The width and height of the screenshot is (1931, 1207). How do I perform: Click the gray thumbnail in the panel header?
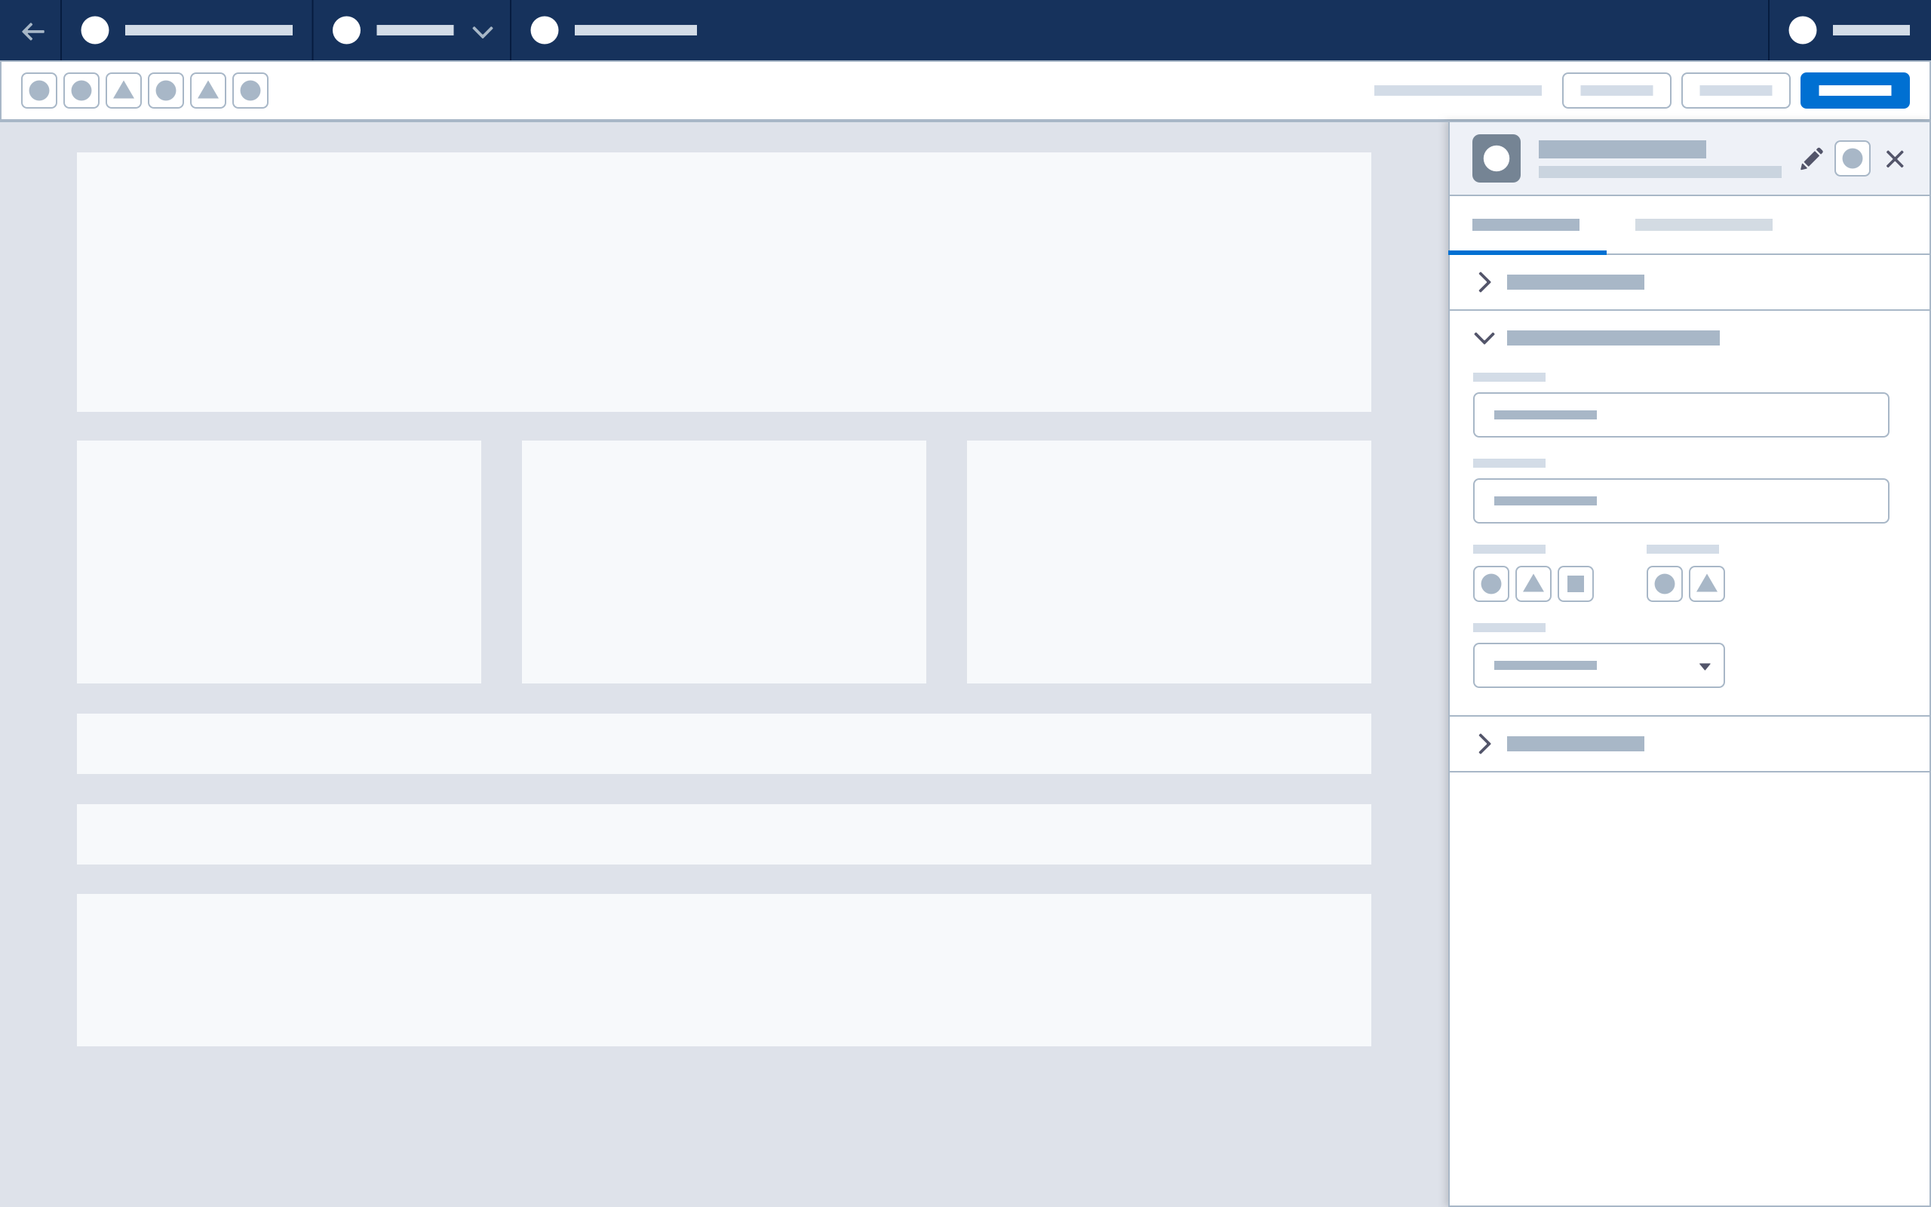tap(1496, 158)
